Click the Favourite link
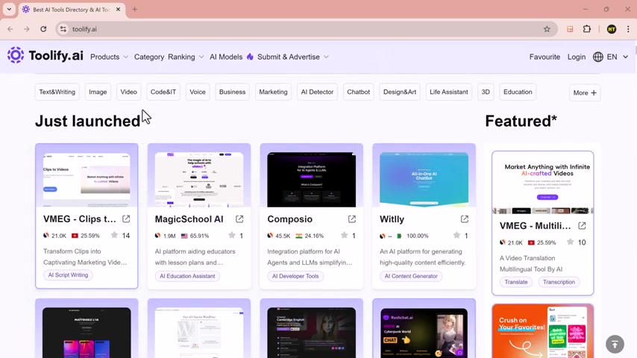Screen dimensions: 637x358 pyautogui.click(x=545, y=57)
